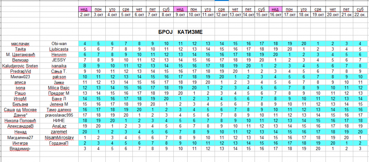
Task: Select the date cell '13.окт'
Action: 235,15
